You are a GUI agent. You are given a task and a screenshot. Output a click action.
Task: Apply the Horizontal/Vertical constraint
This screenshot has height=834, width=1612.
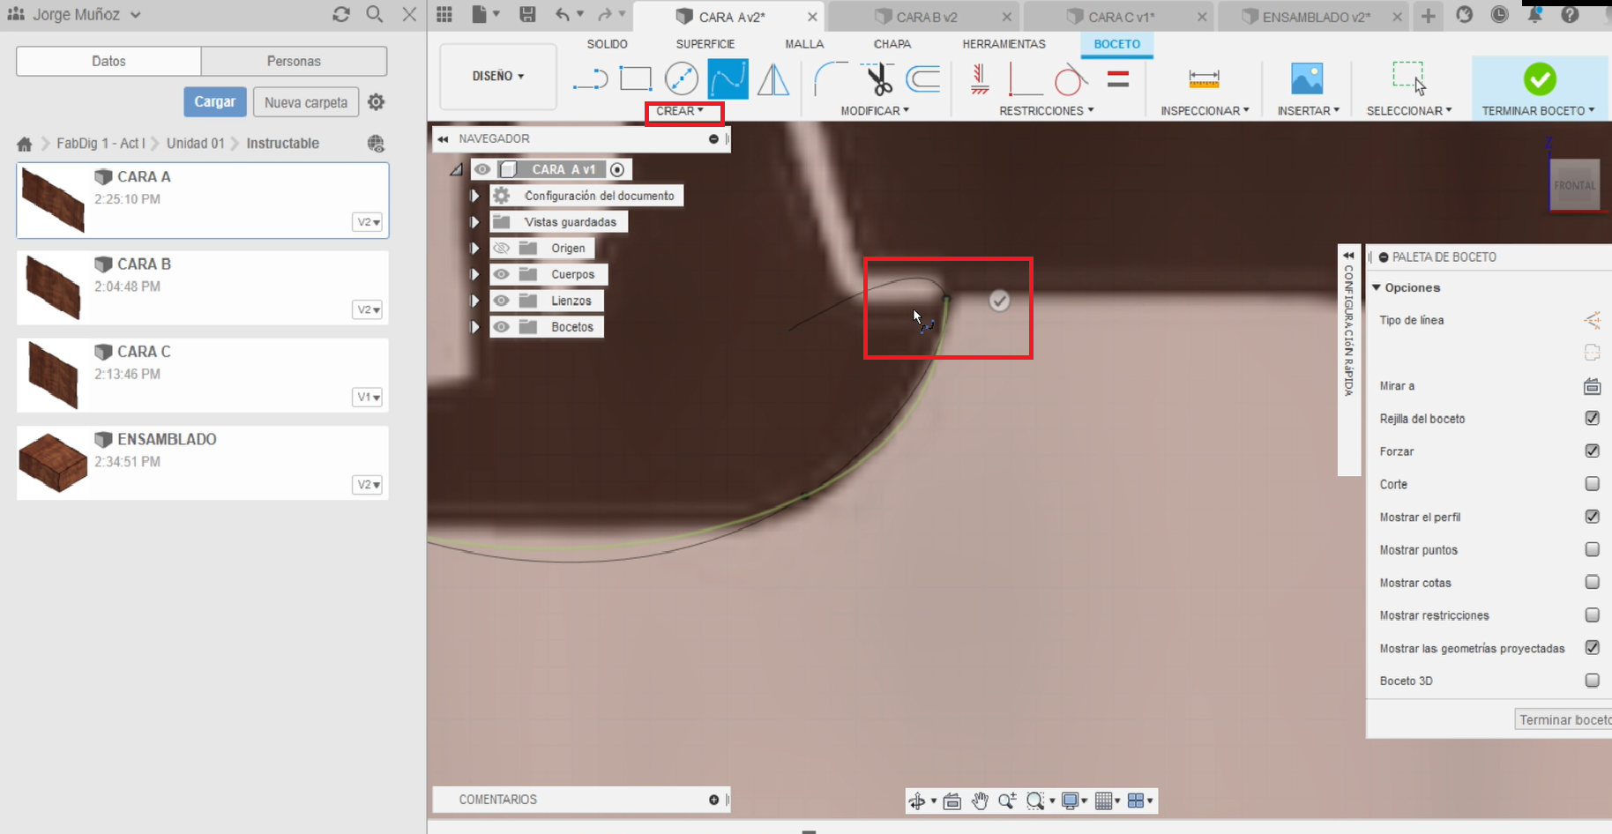point(979,79)
